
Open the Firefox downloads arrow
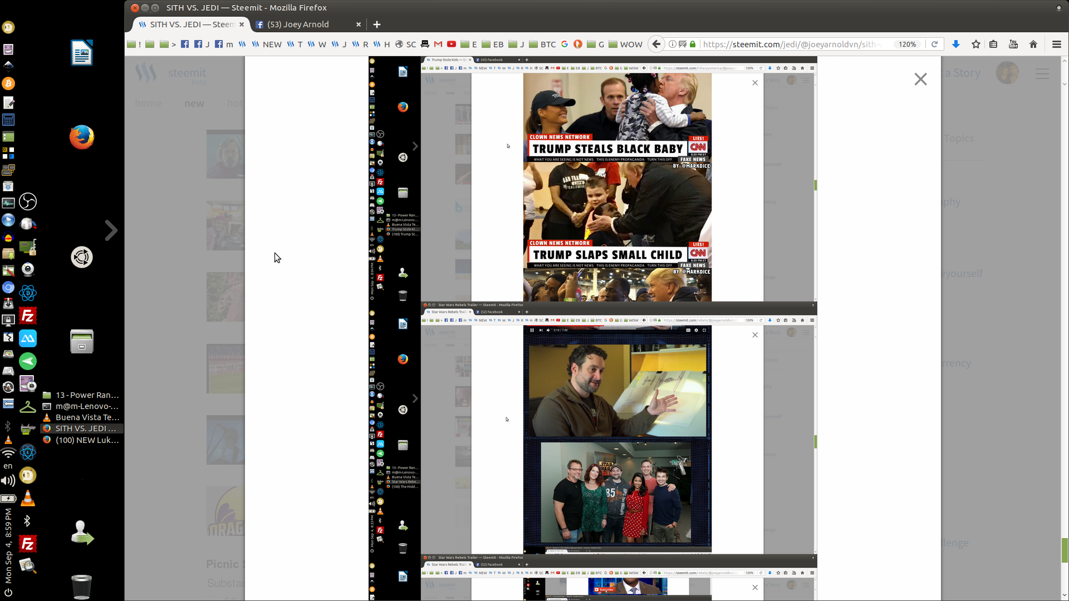pos(956,44)
